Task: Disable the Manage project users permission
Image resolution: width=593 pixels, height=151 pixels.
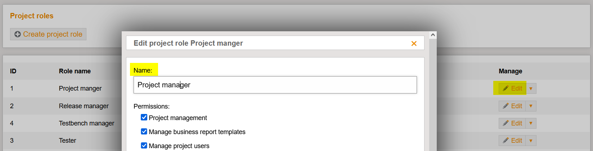Action: [x=144, y=146]
